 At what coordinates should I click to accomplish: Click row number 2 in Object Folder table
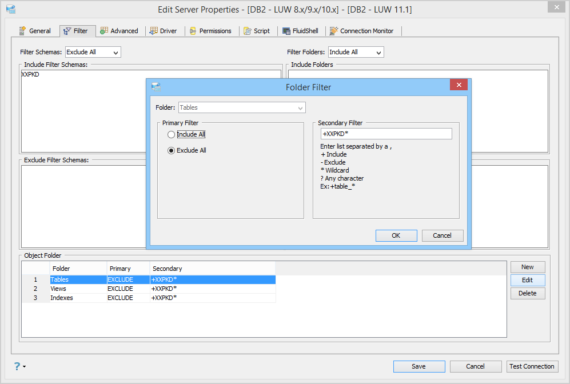tap(35, 289)
